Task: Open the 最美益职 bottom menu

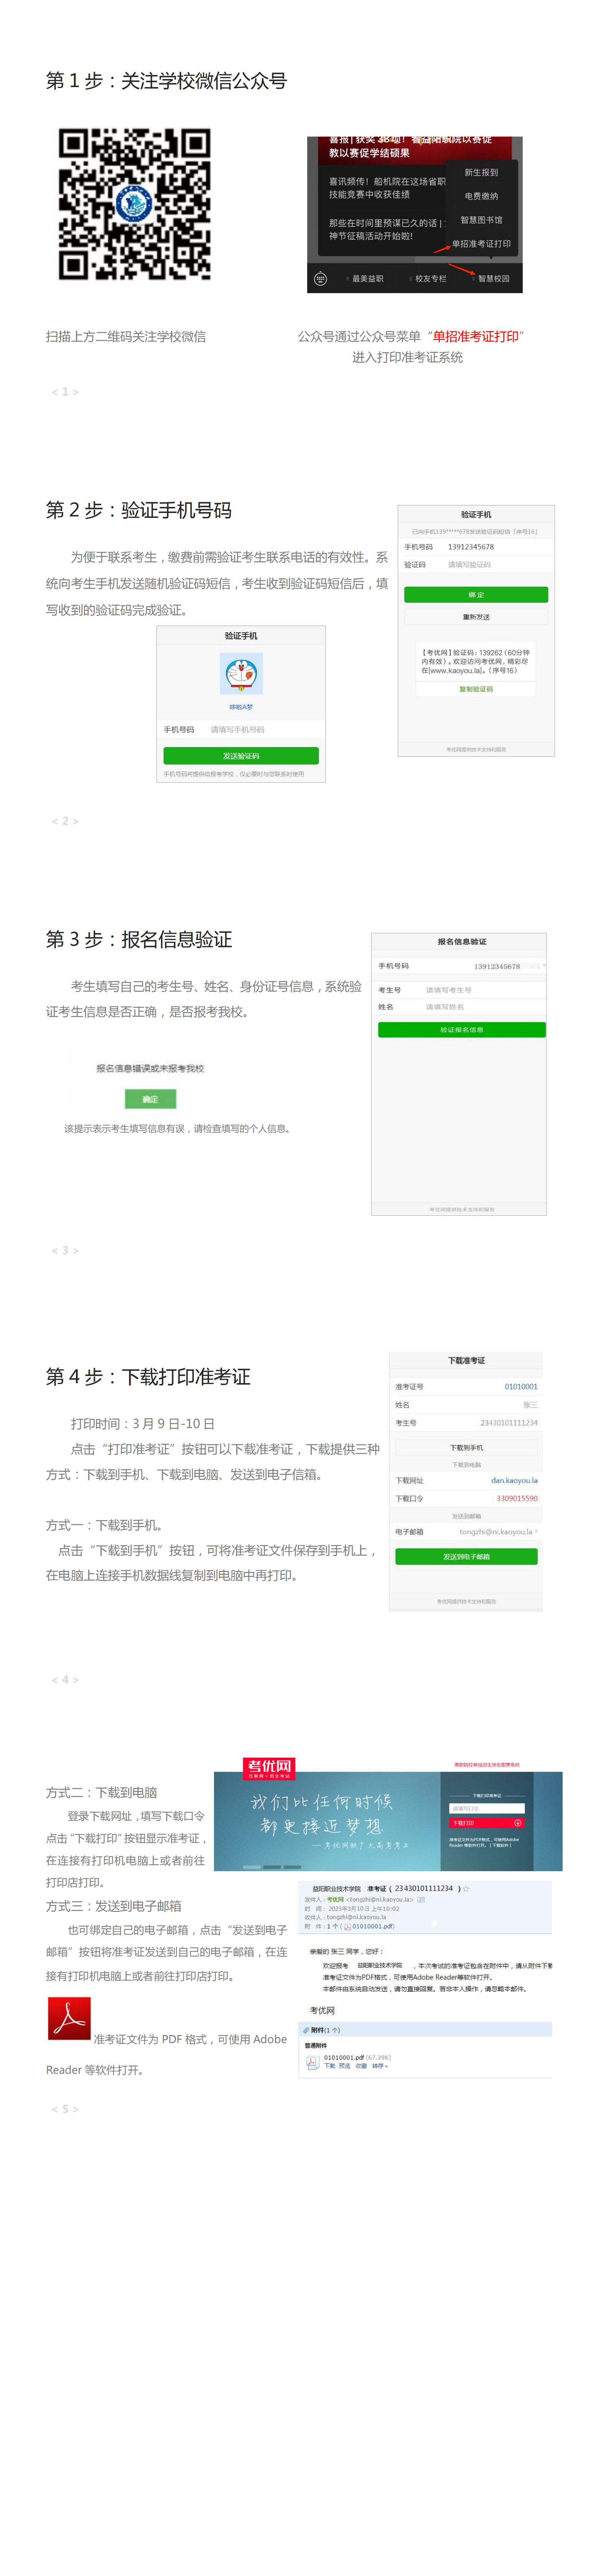Action: pyautogui.click(x=366, y=279)
